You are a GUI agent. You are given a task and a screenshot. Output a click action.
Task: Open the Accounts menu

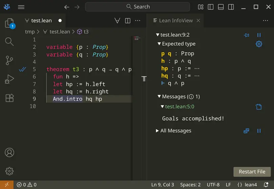(x=9, y=153)
